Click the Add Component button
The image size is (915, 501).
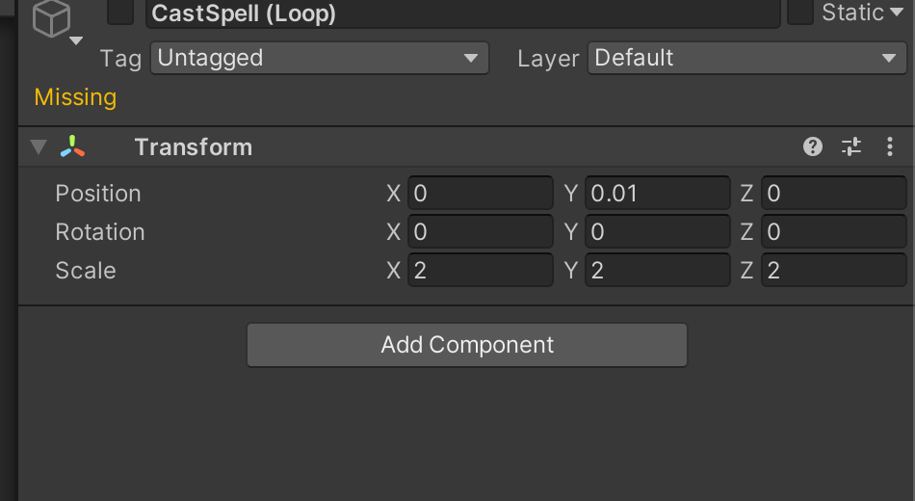click(x=467, y=345)
